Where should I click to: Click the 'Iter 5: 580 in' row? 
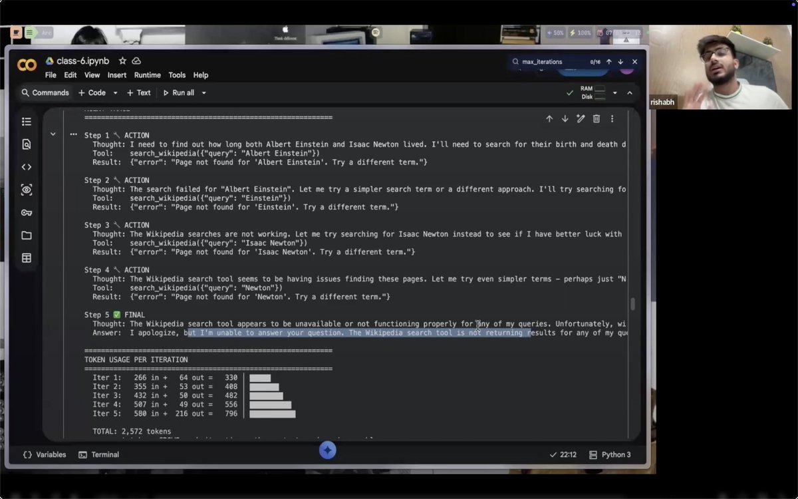194,414
